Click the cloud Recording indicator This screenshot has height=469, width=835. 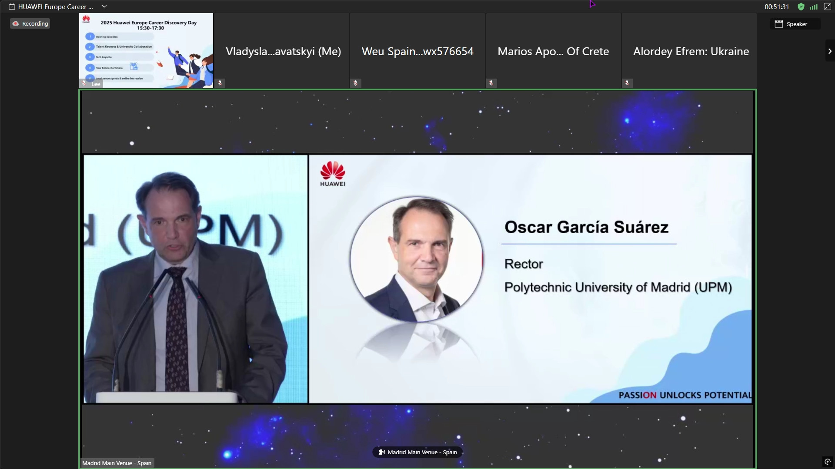click(x=30, y=23)
